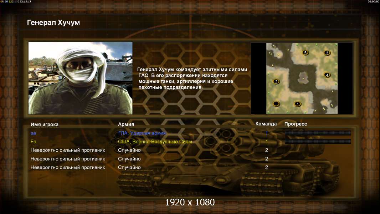Click the frame counter in top-left corner
This screenshot has height=214, width=380.
point(16,1)
